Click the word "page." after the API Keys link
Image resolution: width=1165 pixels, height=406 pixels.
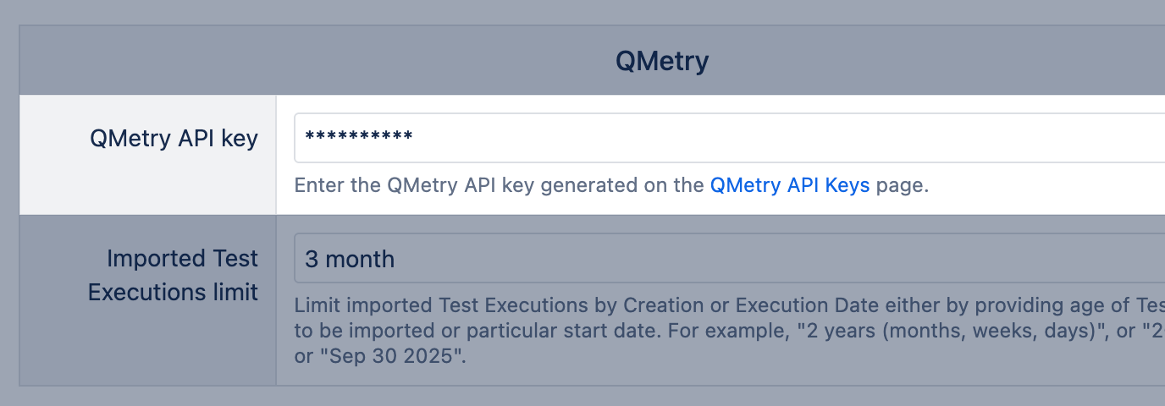pyautogui.click(x=903, y=186)
